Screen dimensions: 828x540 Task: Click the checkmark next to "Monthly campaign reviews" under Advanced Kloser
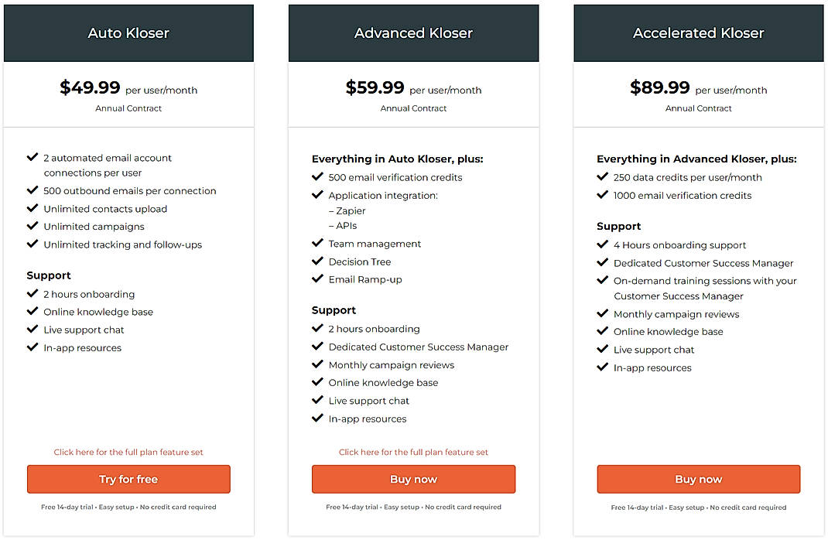[317, 364]
